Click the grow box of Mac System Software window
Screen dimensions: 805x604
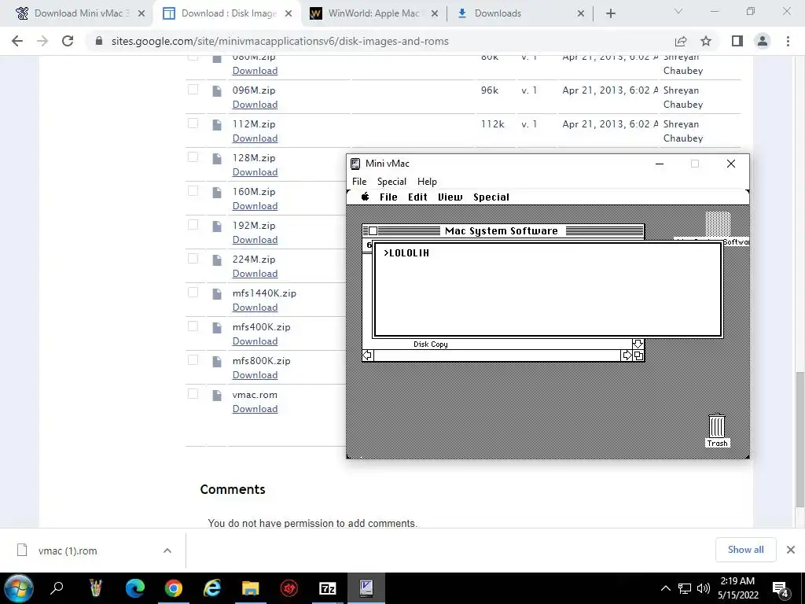[x=638, y=355]
